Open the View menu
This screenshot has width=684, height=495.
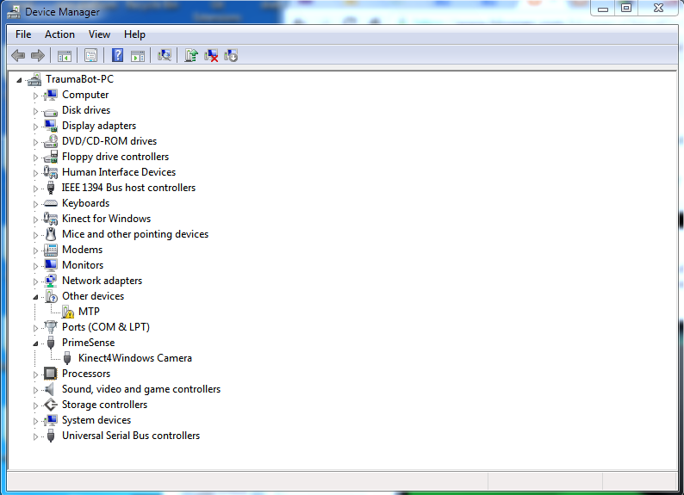99,34
